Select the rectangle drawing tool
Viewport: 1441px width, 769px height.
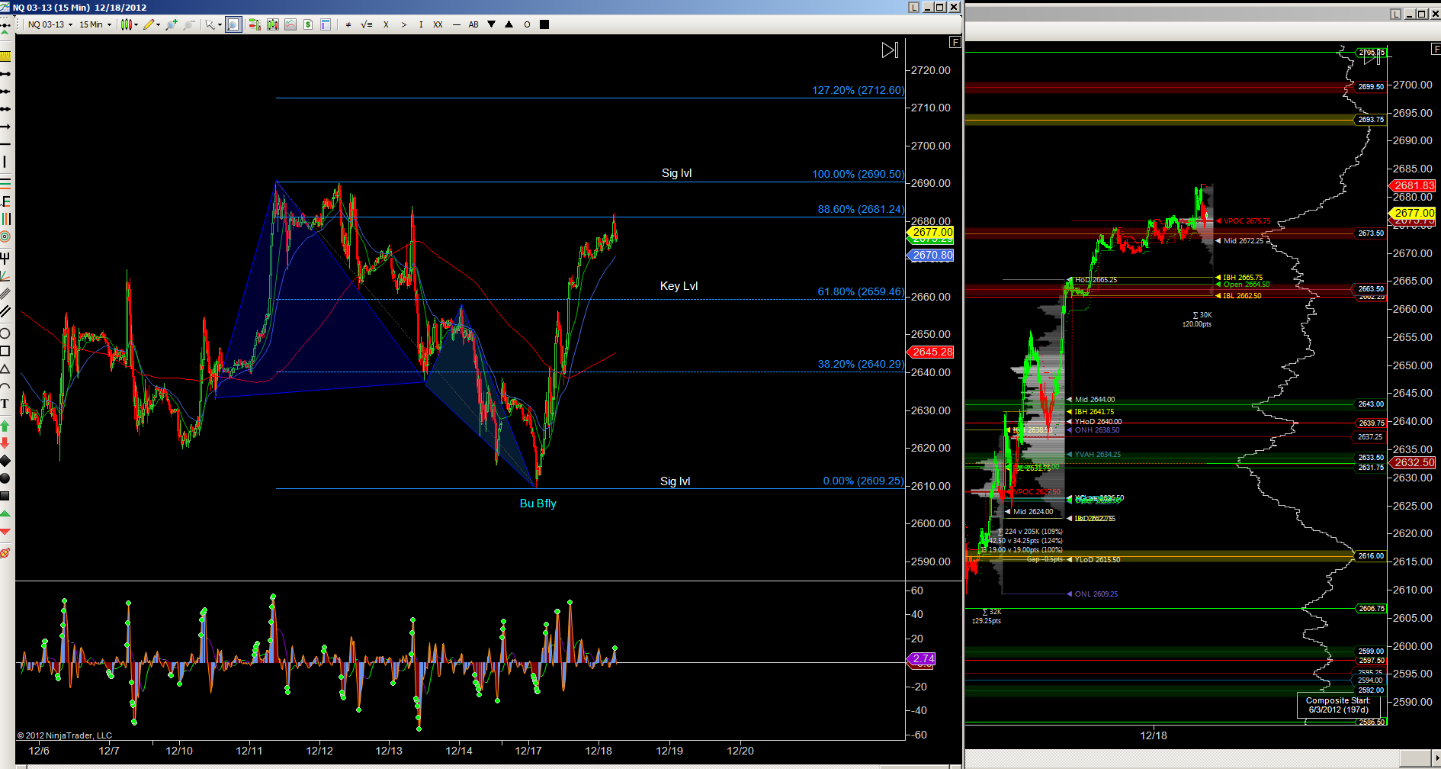pos(5,351)
